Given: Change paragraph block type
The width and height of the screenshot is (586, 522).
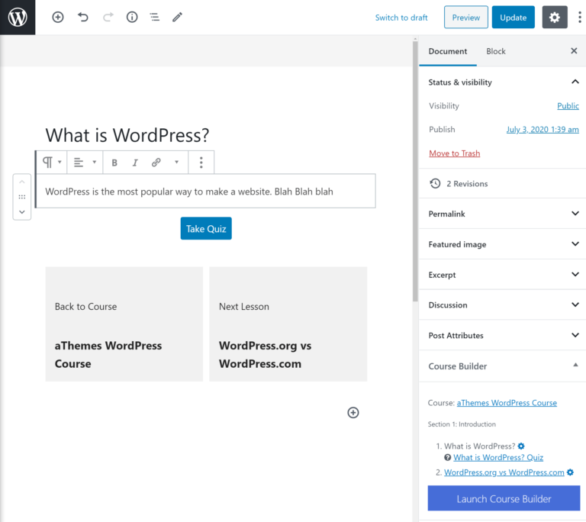Looking at the screenshot, I should 52,163.
